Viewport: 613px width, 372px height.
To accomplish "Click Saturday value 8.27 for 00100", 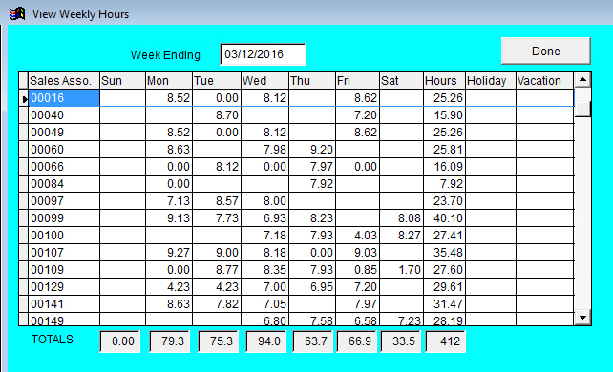I will pyautogui.click(x=401, y=236).
